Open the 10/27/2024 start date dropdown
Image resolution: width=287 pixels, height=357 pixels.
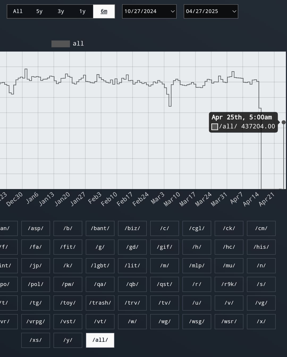[149, 11]
